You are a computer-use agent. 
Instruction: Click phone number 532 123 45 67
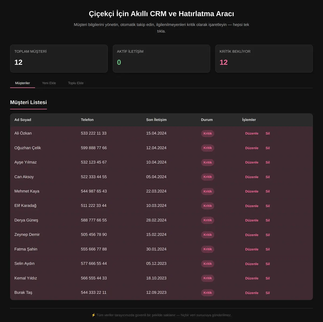pos(94,162)
